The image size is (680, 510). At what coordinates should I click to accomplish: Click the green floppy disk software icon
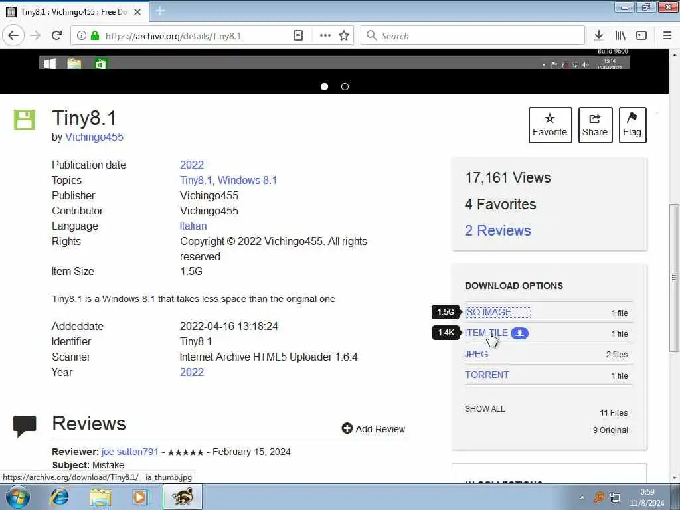tap(25, 120)
